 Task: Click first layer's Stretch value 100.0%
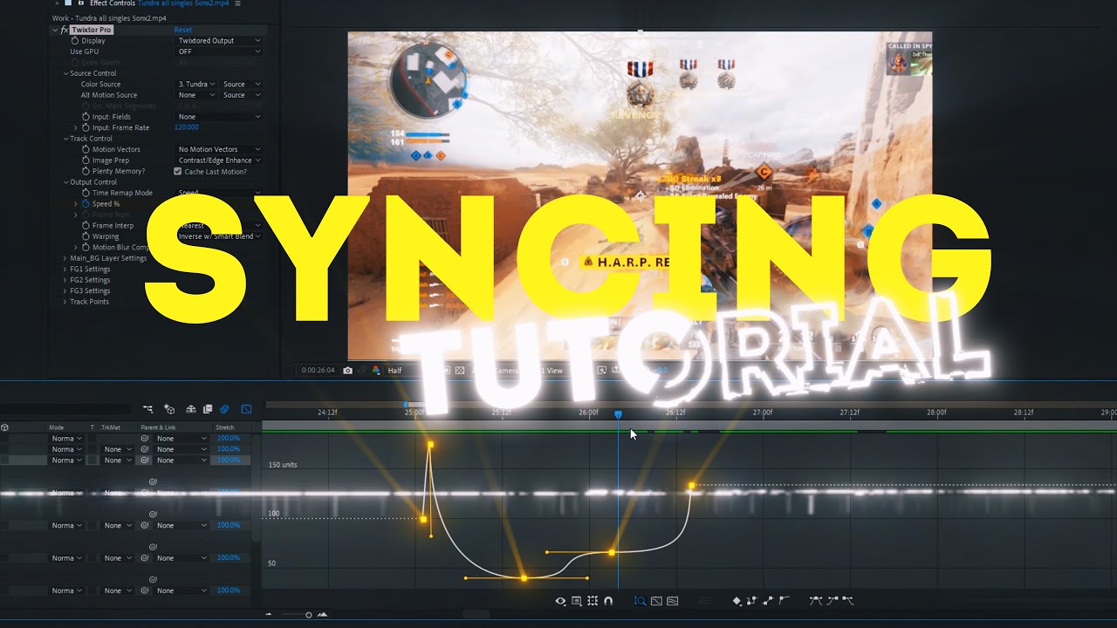tap(229, 439)
